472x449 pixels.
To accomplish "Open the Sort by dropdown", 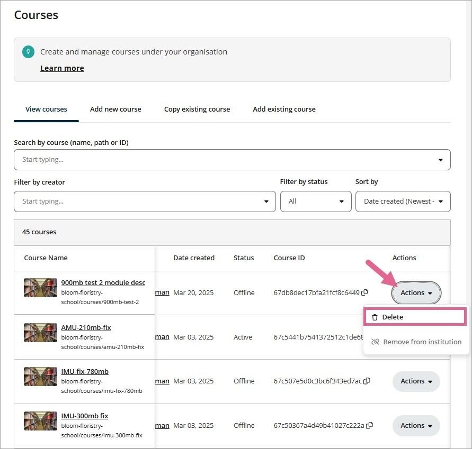I will point(403,201).
